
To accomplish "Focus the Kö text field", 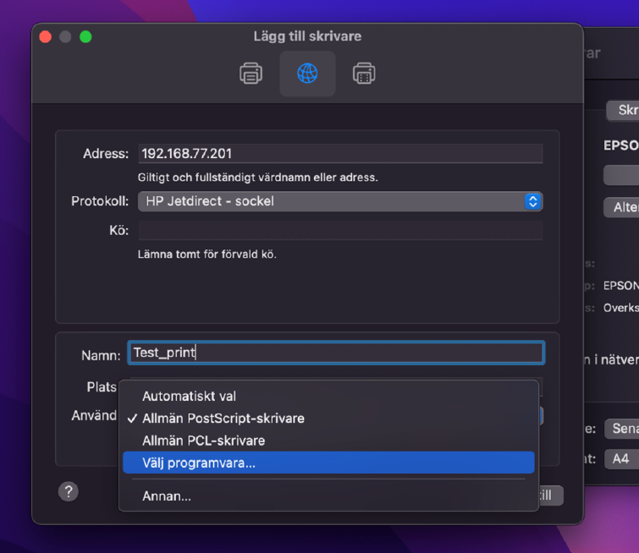I will [x=339, y=230].
